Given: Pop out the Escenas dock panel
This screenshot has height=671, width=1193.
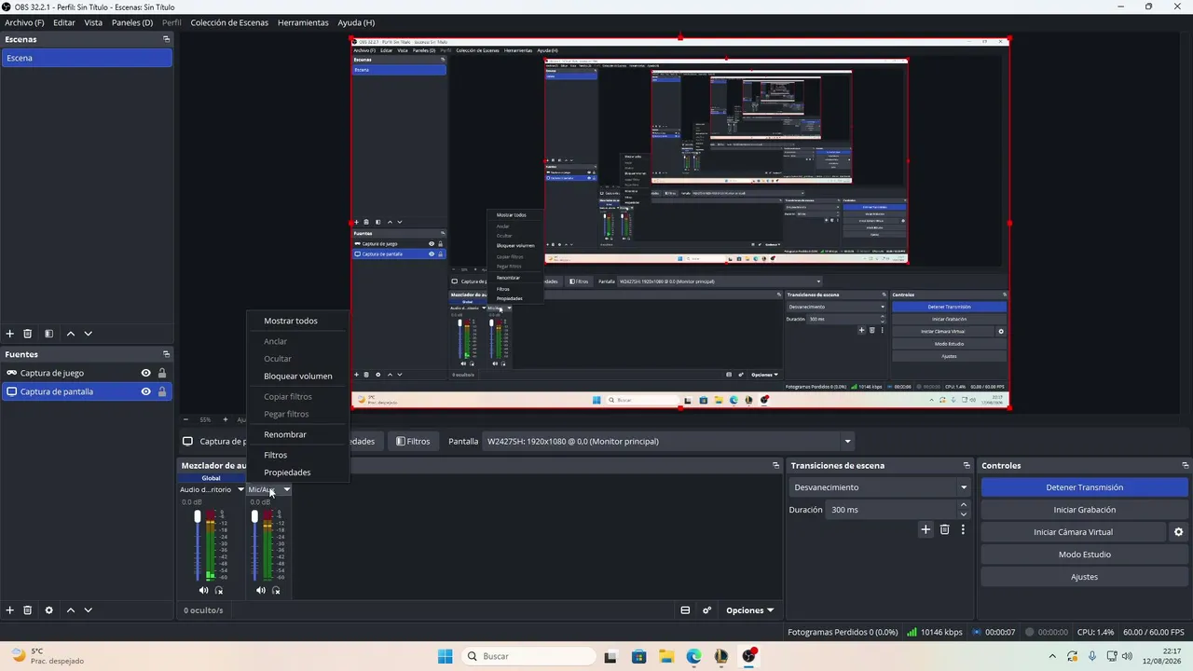Looking at the screenshot, I should pyautogui.click(x=167, y=39).
